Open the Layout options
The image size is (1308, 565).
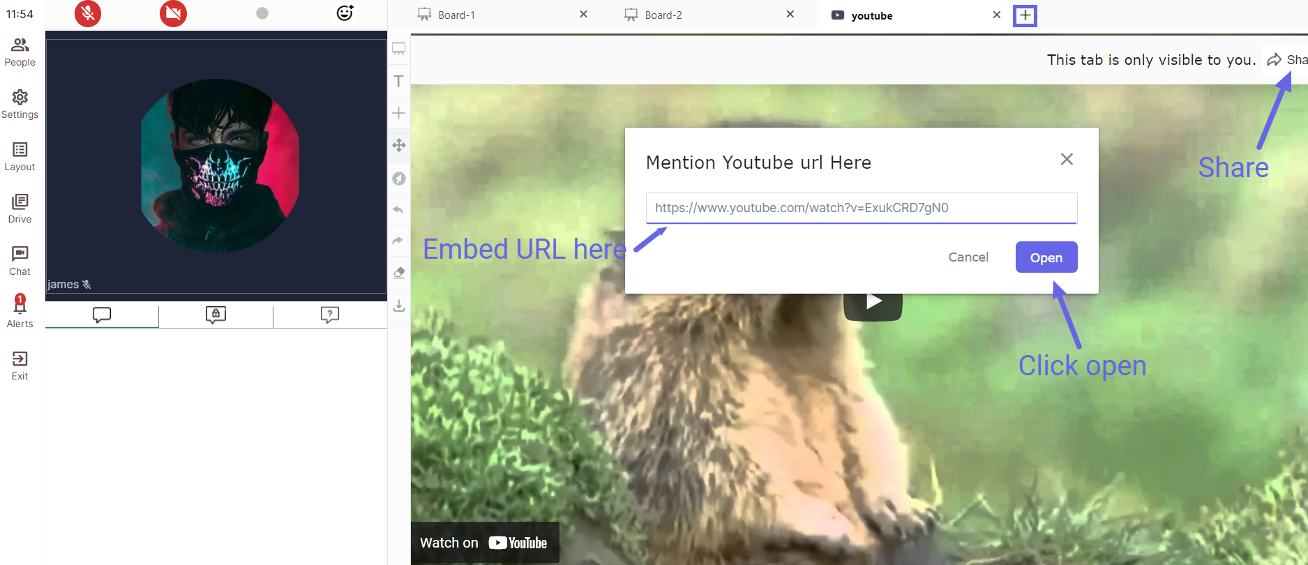(20, 157)
